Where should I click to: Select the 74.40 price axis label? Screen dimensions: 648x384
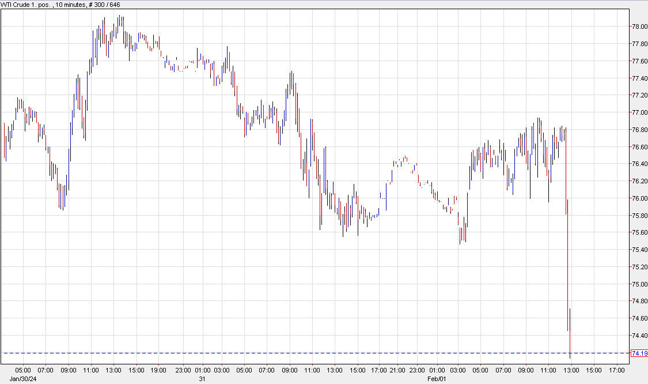click(x=639, y=336)
